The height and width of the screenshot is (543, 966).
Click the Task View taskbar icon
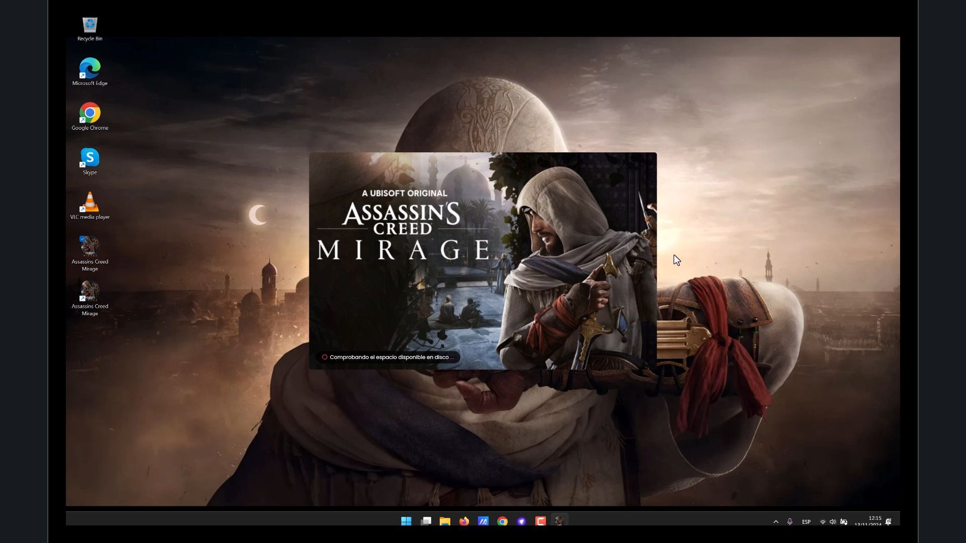click(x=426, y=521)
